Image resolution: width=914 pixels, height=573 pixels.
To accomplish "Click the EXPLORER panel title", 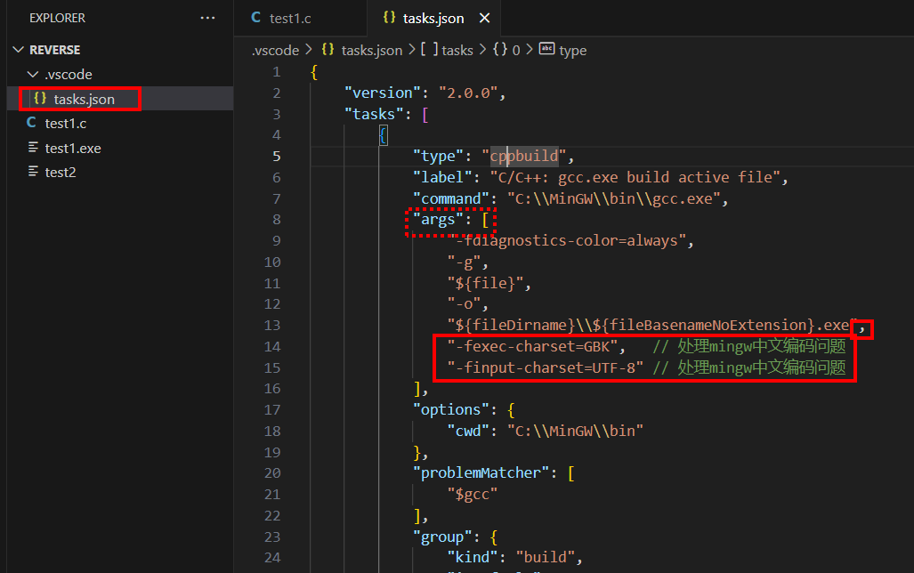I will point(57,18).
